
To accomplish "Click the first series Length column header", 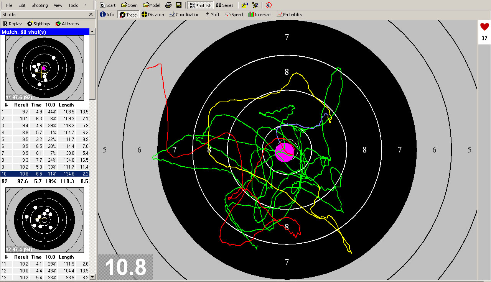I will click(x=66, y=105).
